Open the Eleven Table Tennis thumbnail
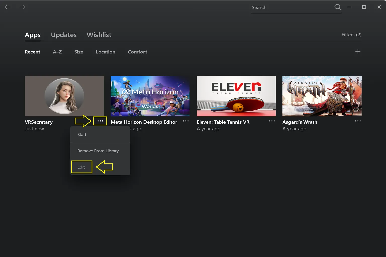 pyautogui.click(x=236, y=96)
